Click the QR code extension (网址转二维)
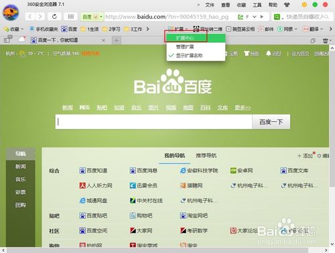Screen dimensions: 335x253 (x=208, y=29)
